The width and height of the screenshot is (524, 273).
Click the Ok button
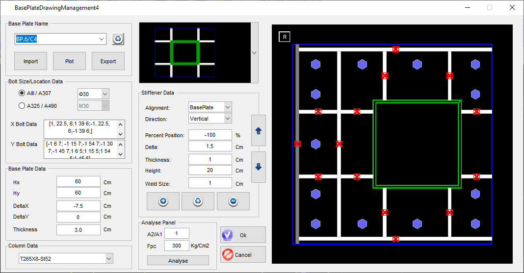click(x=243, y=235)
